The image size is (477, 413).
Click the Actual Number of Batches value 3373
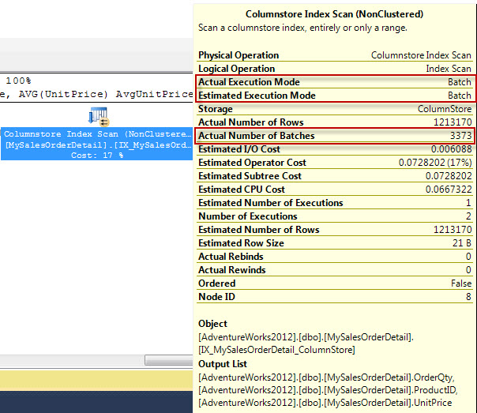[x=460, y=136]
